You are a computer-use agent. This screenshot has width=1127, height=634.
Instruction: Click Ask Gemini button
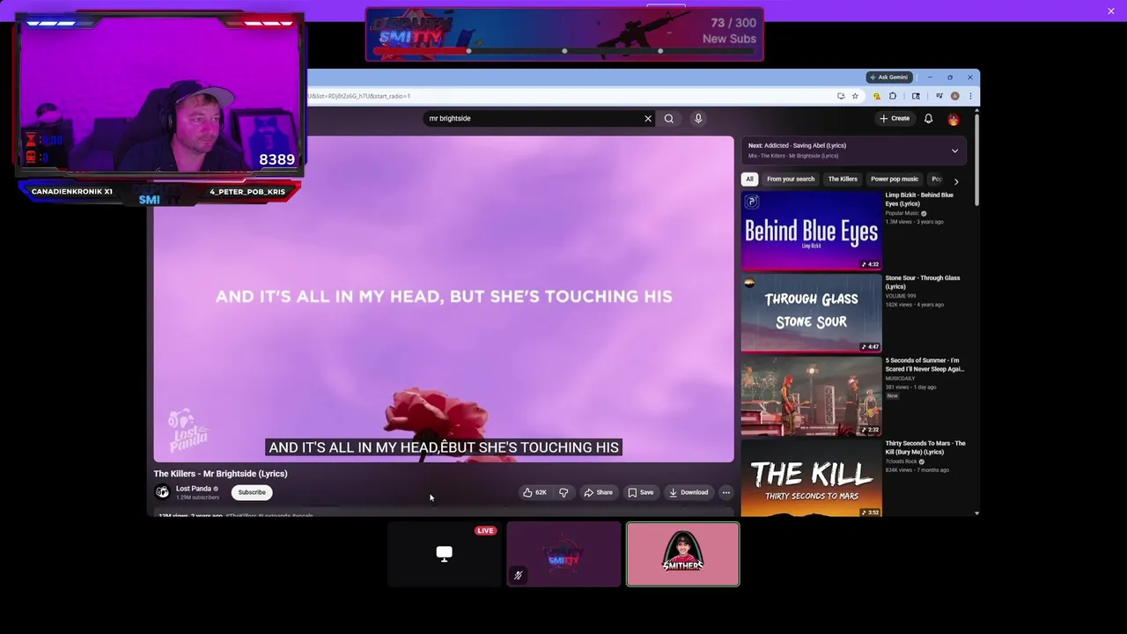[889, 77]
